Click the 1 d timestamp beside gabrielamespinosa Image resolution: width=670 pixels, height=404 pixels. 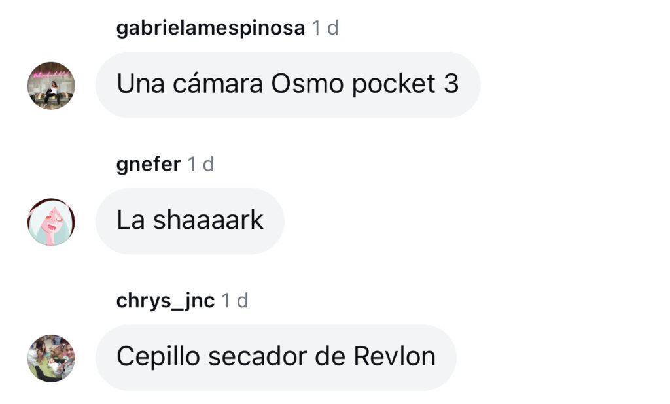click(325, 28)
